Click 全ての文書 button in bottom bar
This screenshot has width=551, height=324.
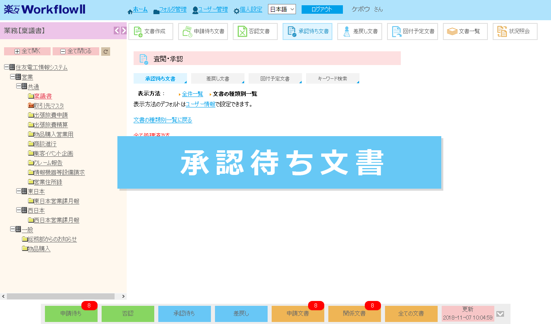[x=411, y=313]
